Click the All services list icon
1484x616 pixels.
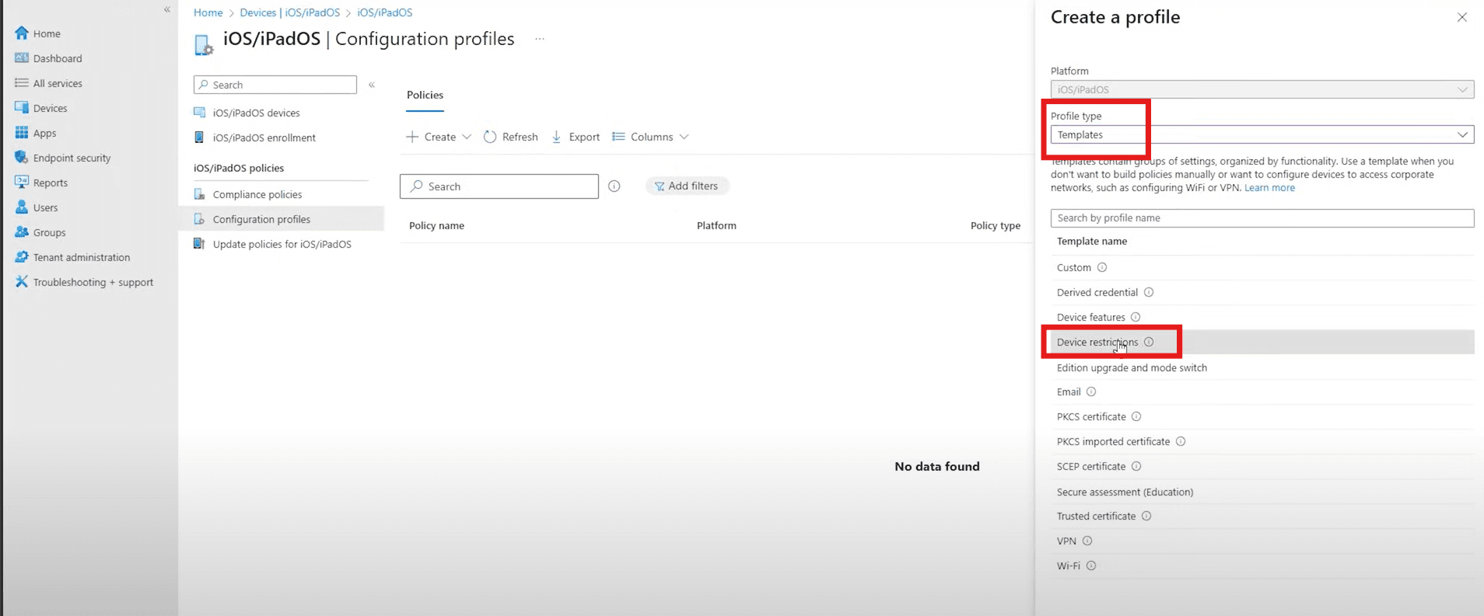(22, 83)
